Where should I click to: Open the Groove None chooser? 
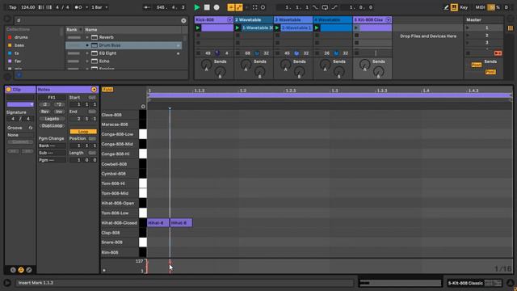pos(20,135)
